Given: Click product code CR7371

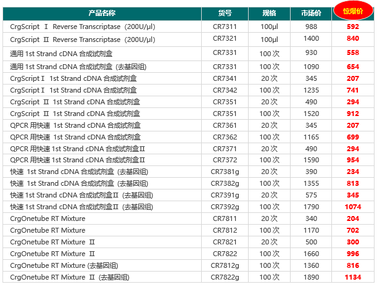Looking at the screenshot, I should click(225, 149).
